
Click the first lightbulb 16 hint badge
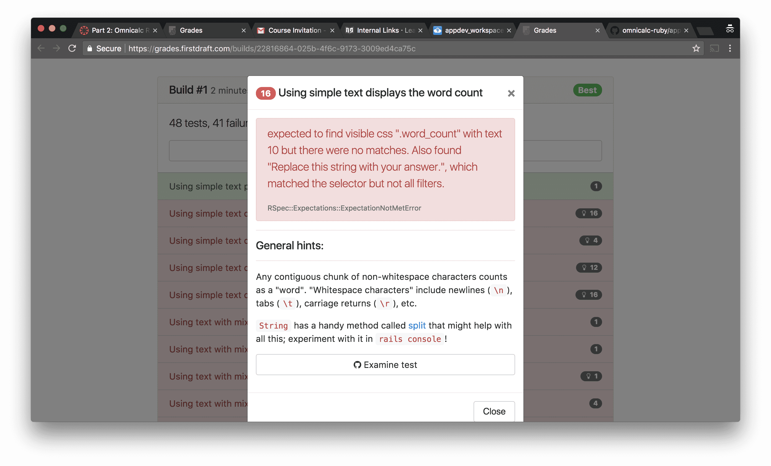point(588,213)
